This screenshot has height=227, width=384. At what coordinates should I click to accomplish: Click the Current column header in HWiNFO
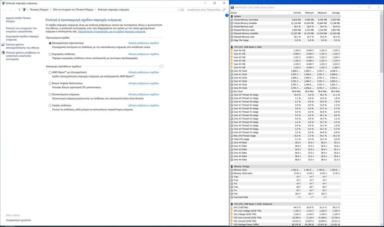(x=297, y=13)
